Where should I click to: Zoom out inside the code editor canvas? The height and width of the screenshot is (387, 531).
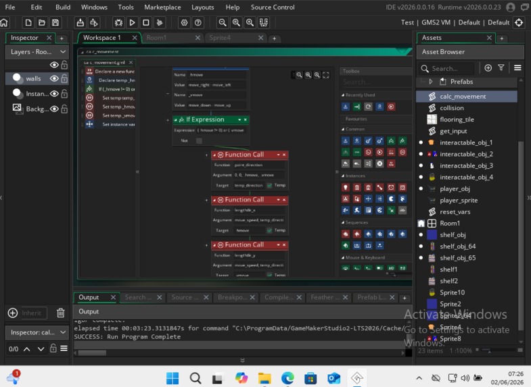tap(300, 75)
